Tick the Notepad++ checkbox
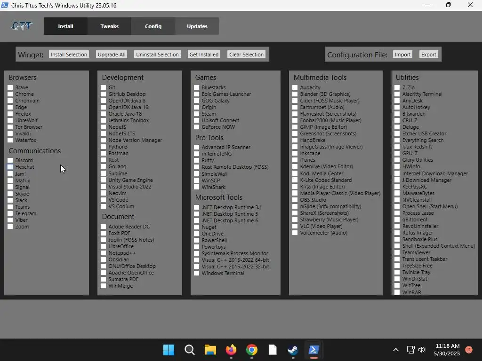 103,253
